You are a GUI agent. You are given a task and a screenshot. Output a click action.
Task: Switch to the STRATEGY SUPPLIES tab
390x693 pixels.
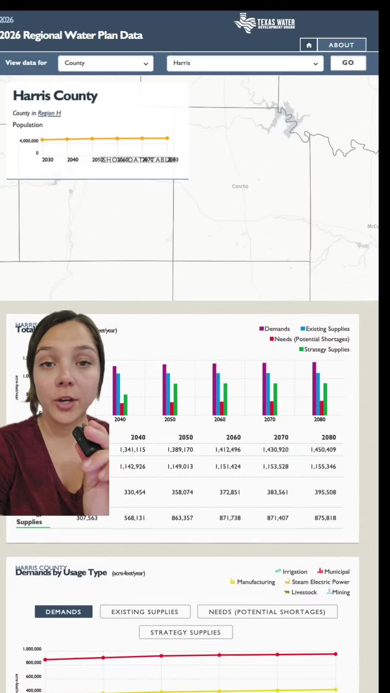click(x=186, y=632)
